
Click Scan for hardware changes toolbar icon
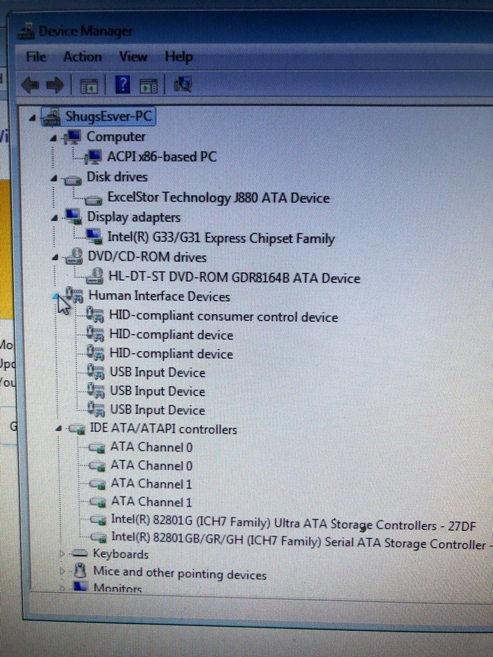(x=183, y=85)
